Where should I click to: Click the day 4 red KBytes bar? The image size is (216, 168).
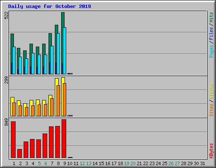tap(32, 148)
